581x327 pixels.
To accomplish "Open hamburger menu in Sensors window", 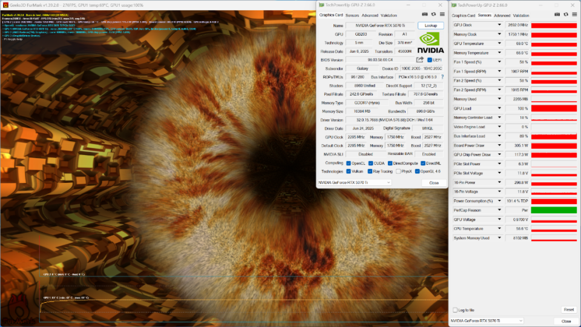I will click(574, 15).
